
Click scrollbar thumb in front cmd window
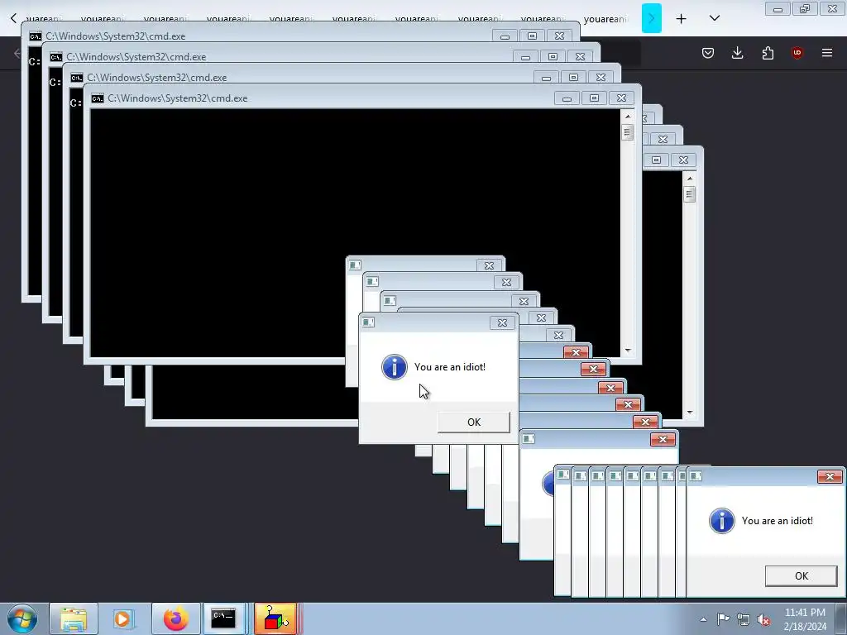[627, 132]
